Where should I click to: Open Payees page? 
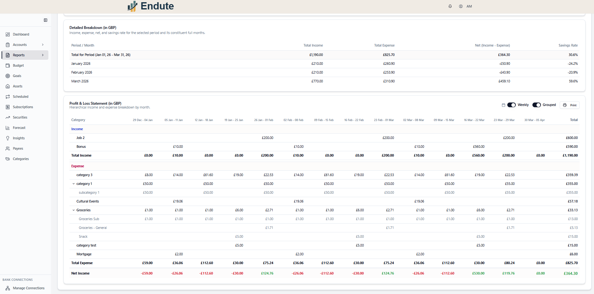click(x=18, y=148)
